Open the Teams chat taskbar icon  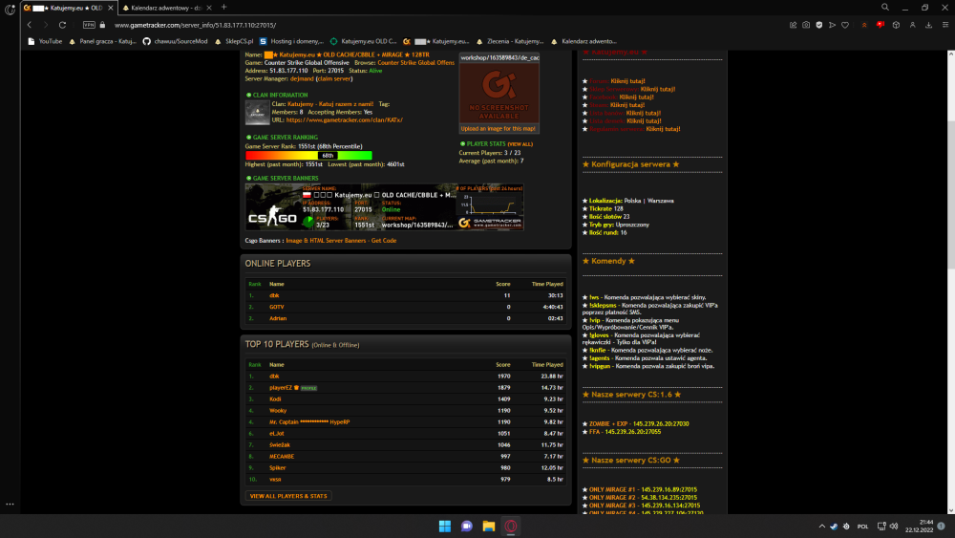[467, 527]
